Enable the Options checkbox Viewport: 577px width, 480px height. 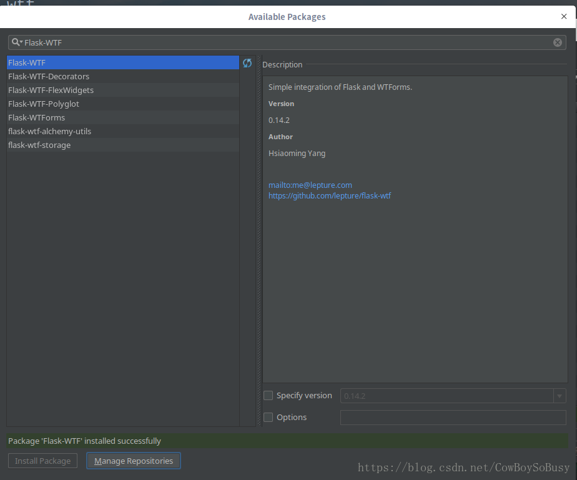(269, 417)
